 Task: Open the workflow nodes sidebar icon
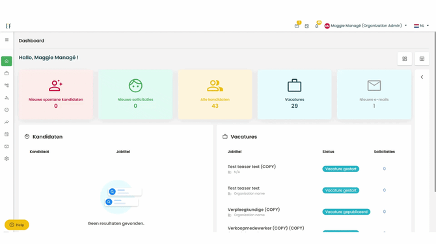pos(7,86)
